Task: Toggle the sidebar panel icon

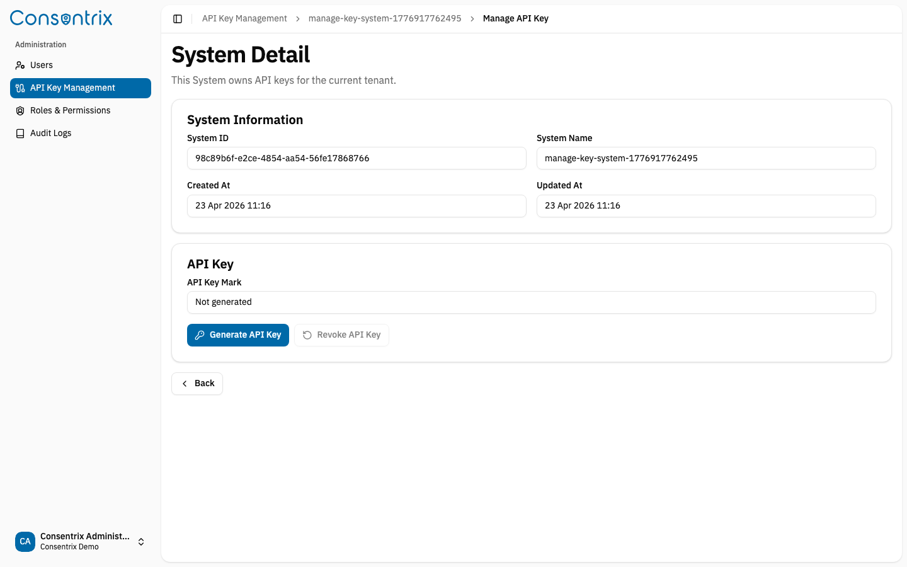Action: coord(178,19)
